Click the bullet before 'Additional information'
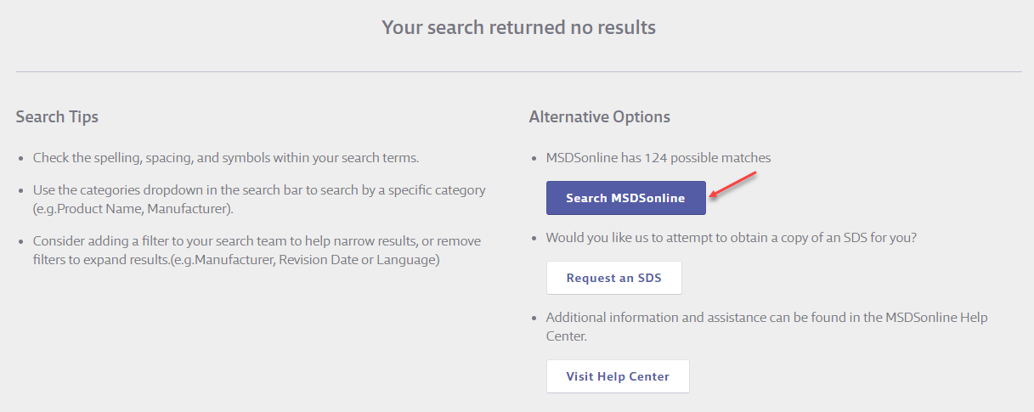This screenshot has height=412, width=1034. (534, 319)
